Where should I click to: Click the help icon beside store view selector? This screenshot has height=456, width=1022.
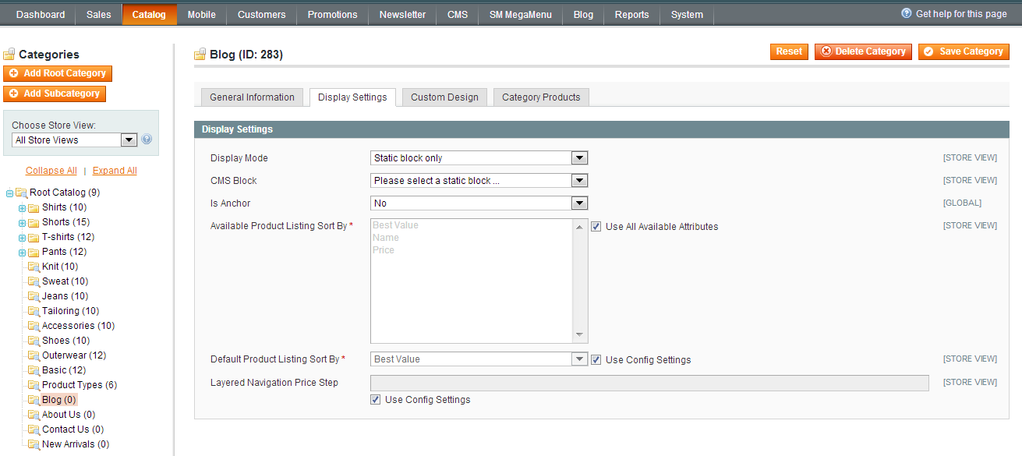[x=147, y=140]
